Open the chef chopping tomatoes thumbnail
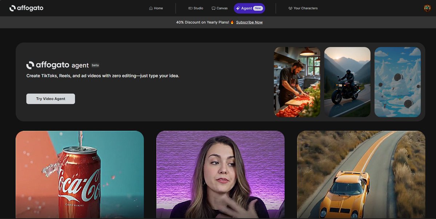 [x=297, y=82]
